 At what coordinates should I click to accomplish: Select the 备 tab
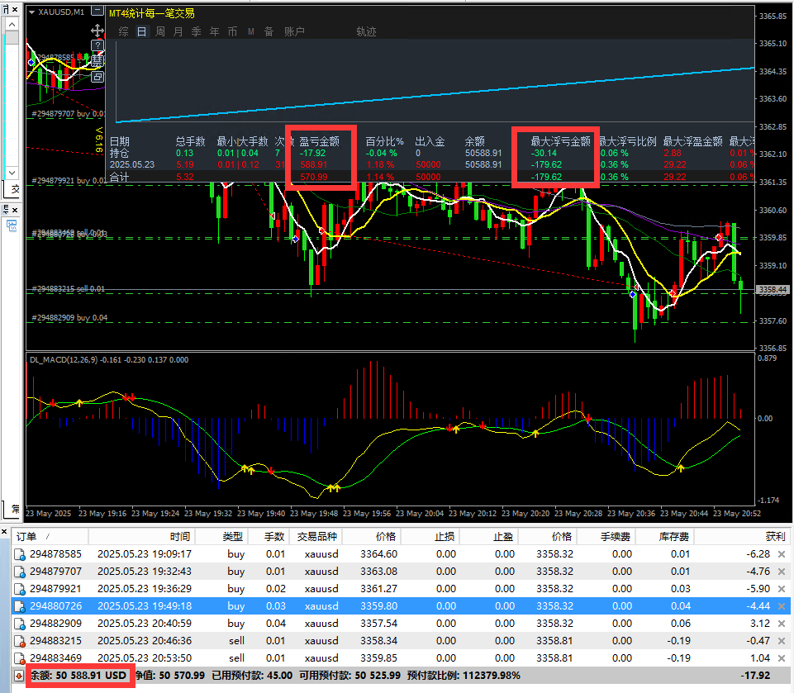click(269, 32)
